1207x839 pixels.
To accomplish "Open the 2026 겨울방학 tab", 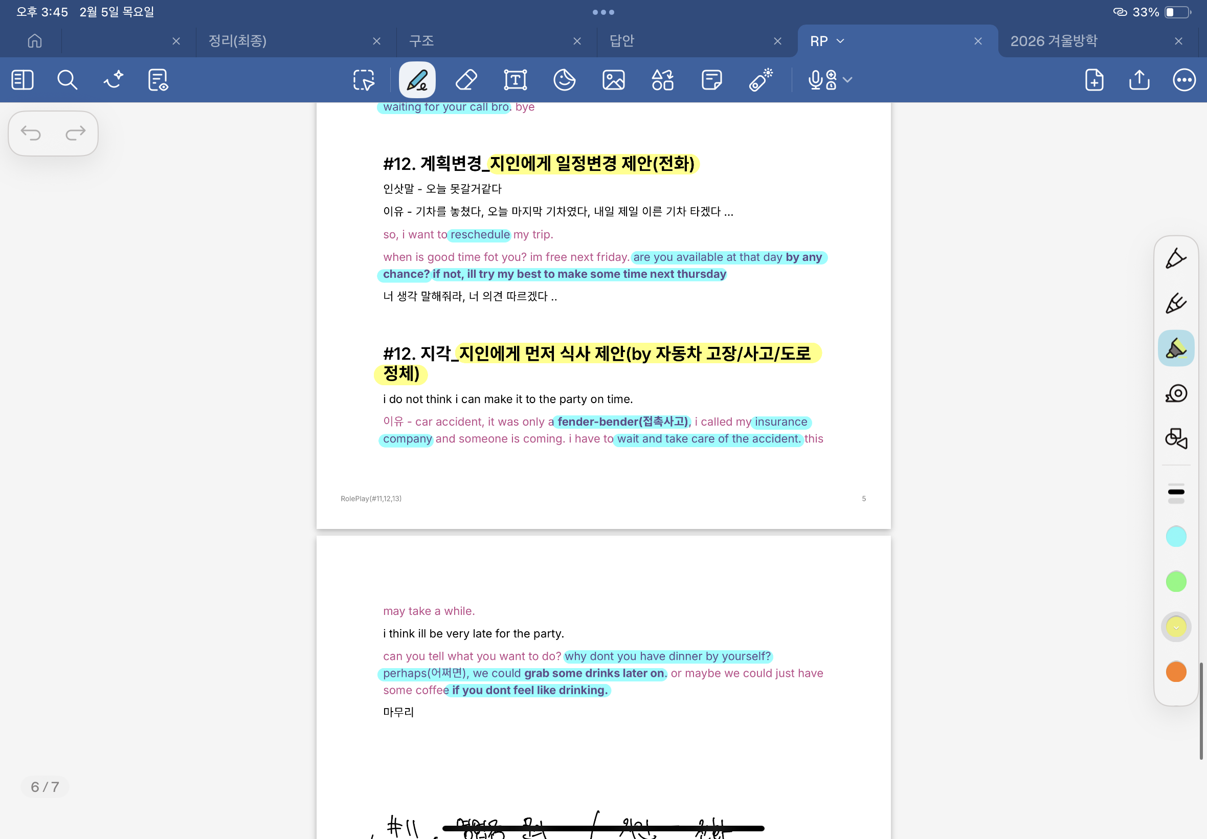I will coord(1054,41).
